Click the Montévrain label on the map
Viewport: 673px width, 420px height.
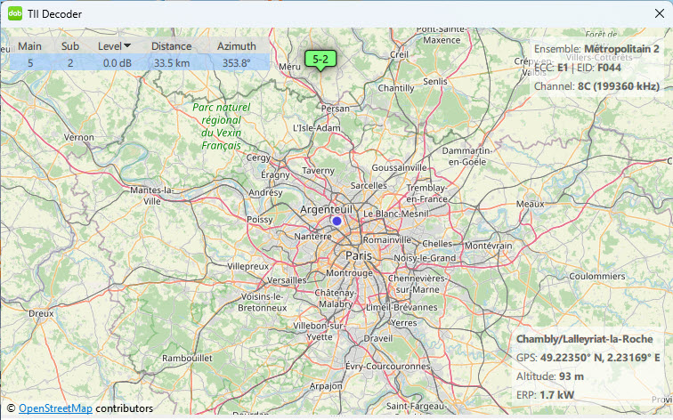489,246
